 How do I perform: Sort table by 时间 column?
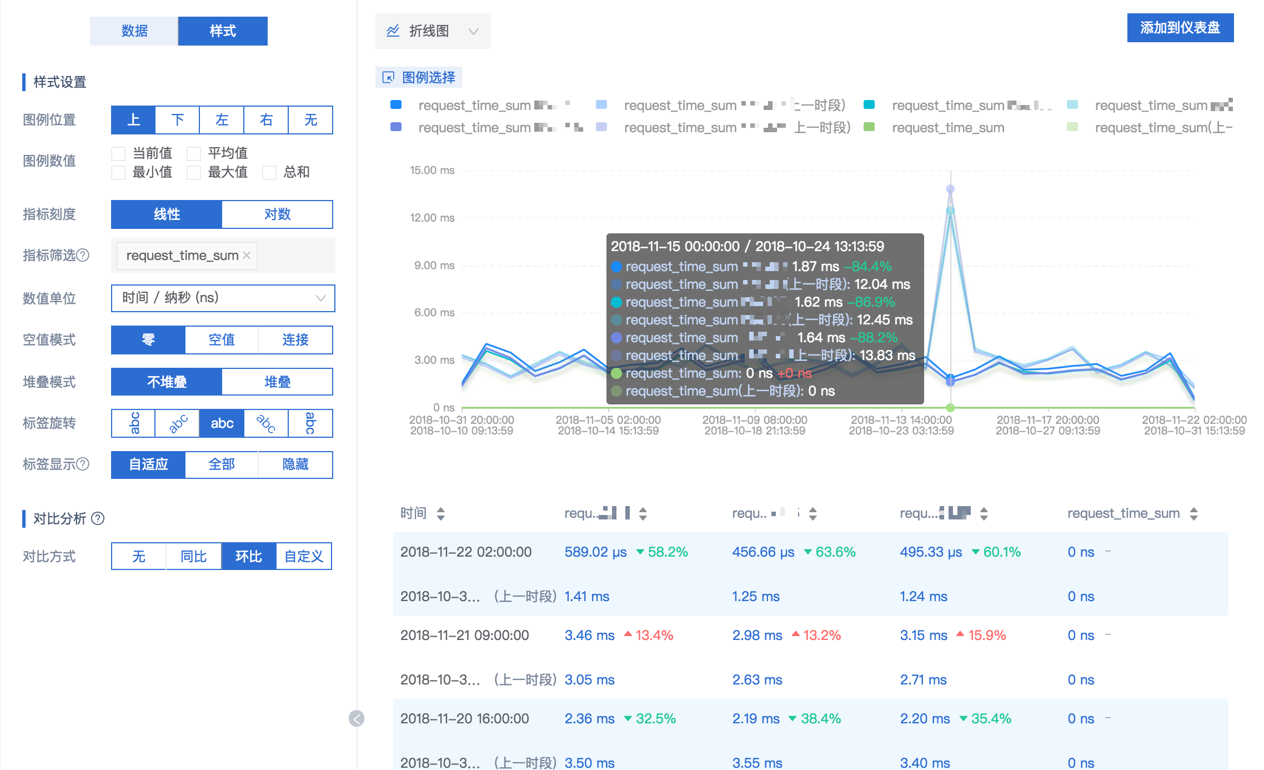441,513
